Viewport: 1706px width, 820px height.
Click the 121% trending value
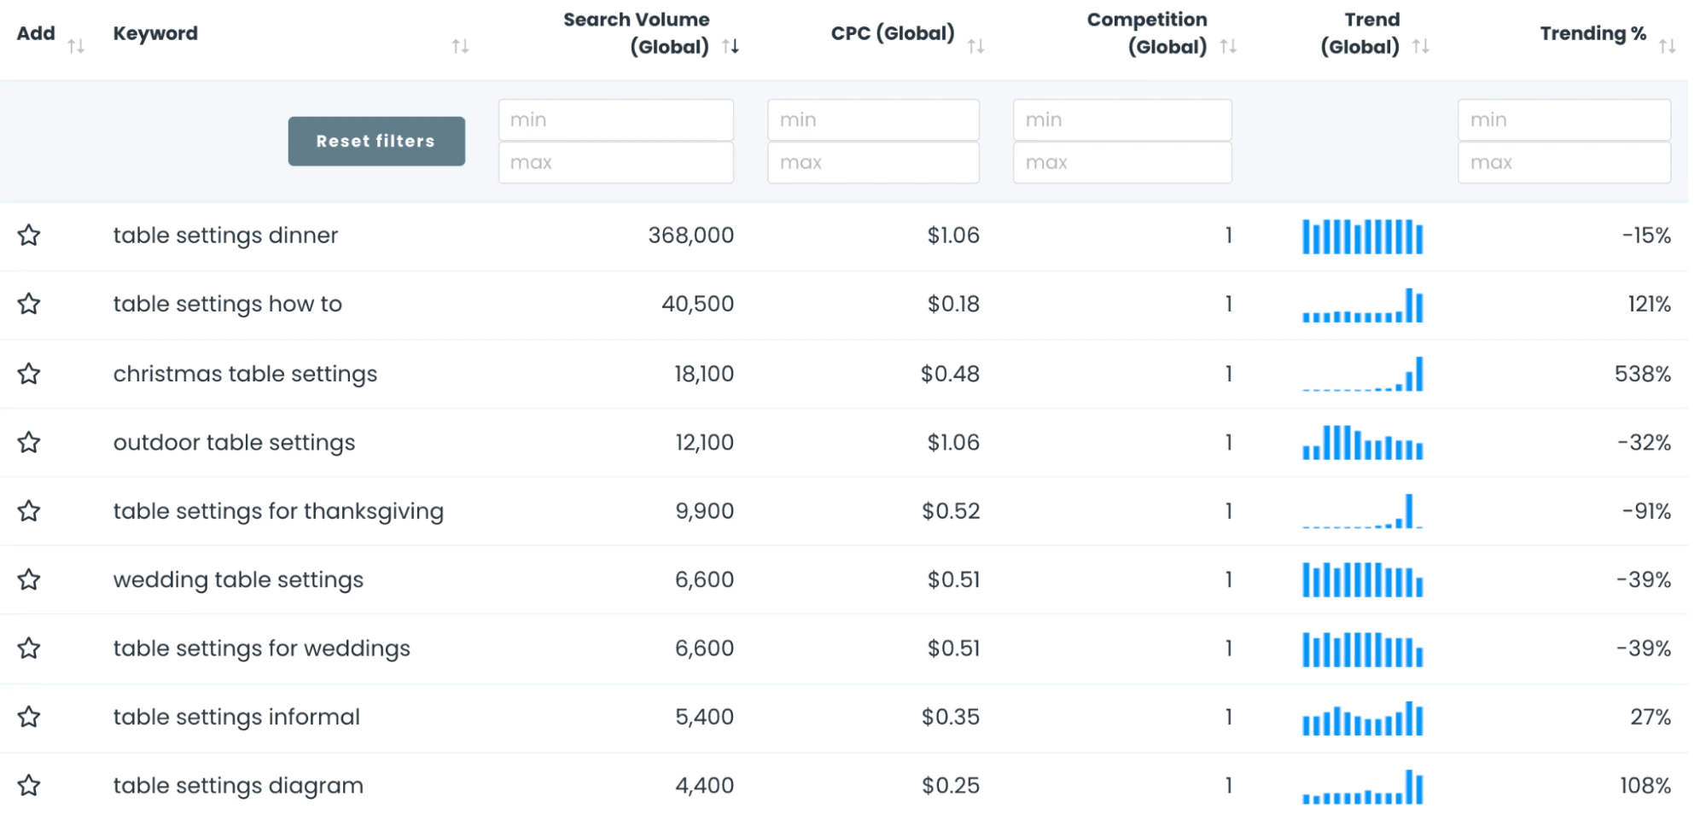[1649, 304]
